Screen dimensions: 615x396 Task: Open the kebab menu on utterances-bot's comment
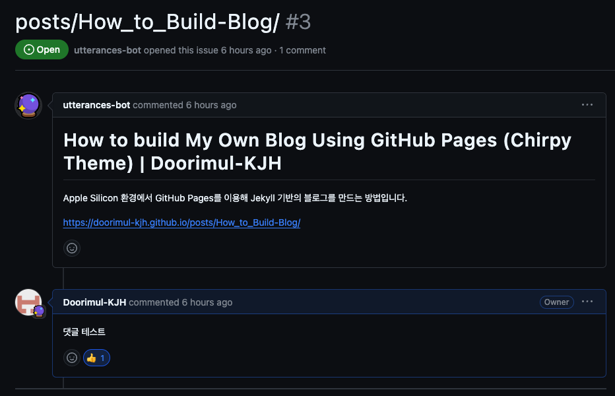click(587, 104)
